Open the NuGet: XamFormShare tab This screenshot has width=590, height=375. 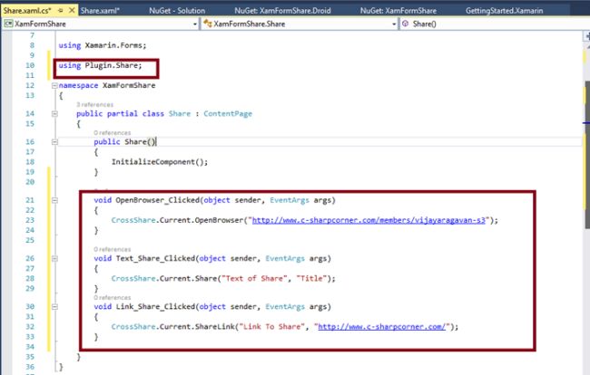(x=398, y=11)
